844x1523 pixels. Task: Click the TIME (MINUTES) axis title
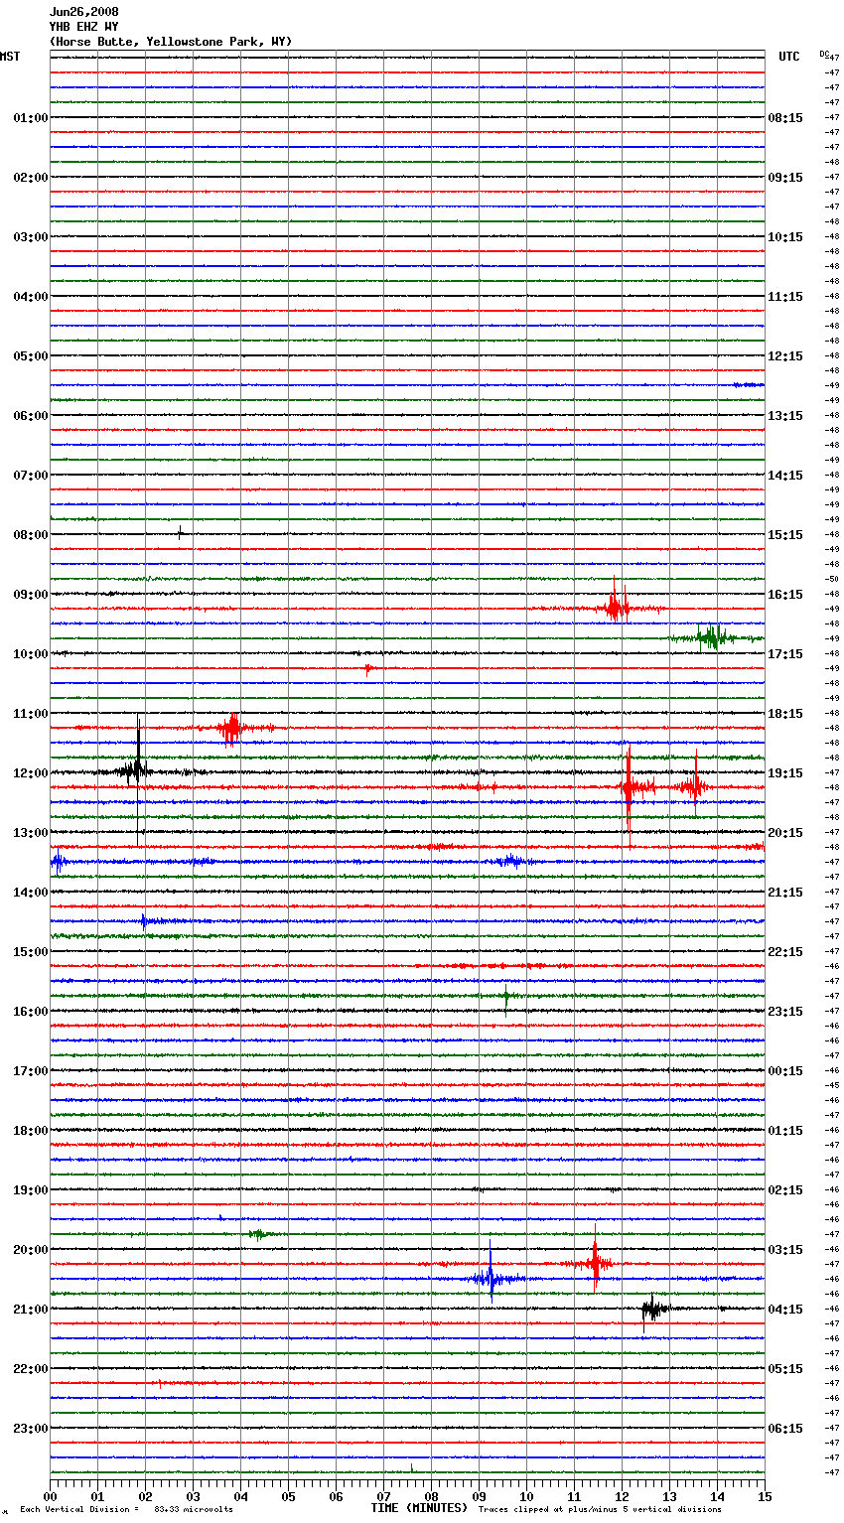(x=419, y=1508)
